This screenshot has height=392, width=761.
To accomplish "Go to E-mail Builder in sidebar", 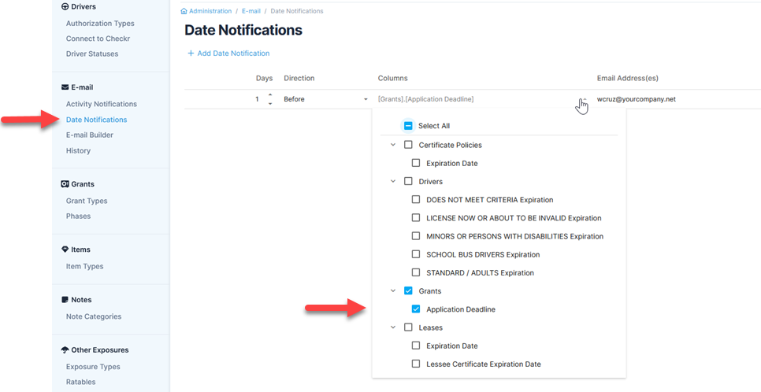I will point(89,135).
